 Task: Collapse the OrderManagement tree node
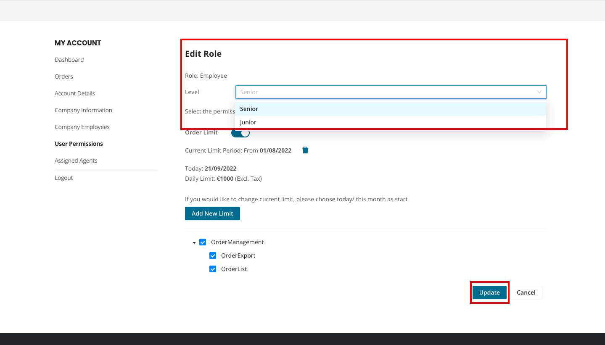point(194,242)
